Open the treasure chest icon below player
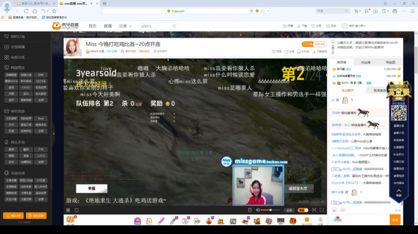 coord(70,220)
